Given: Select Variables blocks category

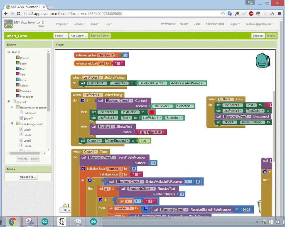Looking at the screenshot, I should point(25,91).
